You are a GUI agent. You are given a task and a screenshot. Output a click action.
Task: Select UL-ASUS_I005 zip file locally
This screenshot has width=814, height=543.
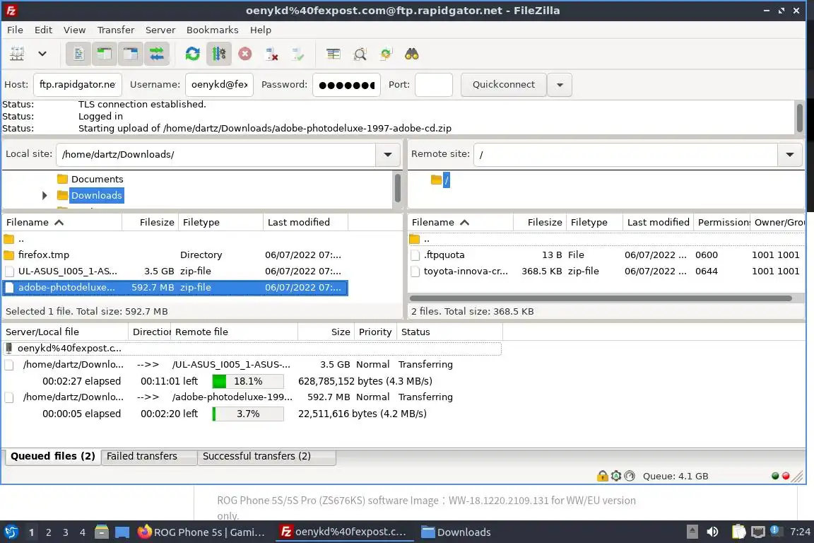[x=175, y=271]
